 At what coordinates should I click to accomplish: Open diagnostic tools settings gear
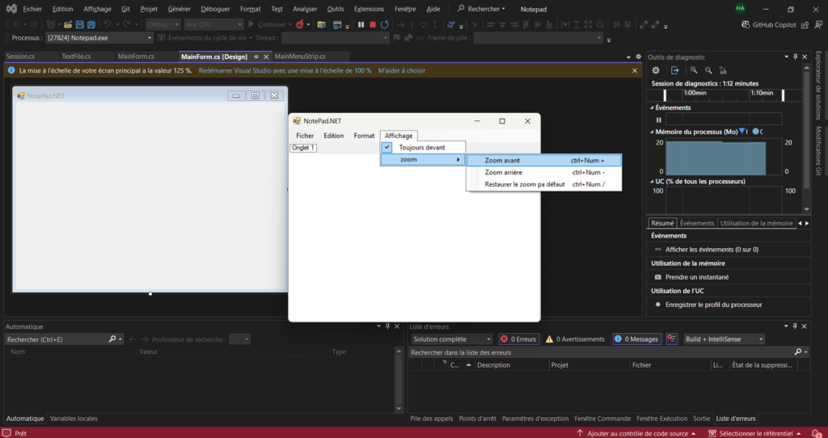(657, 70)
